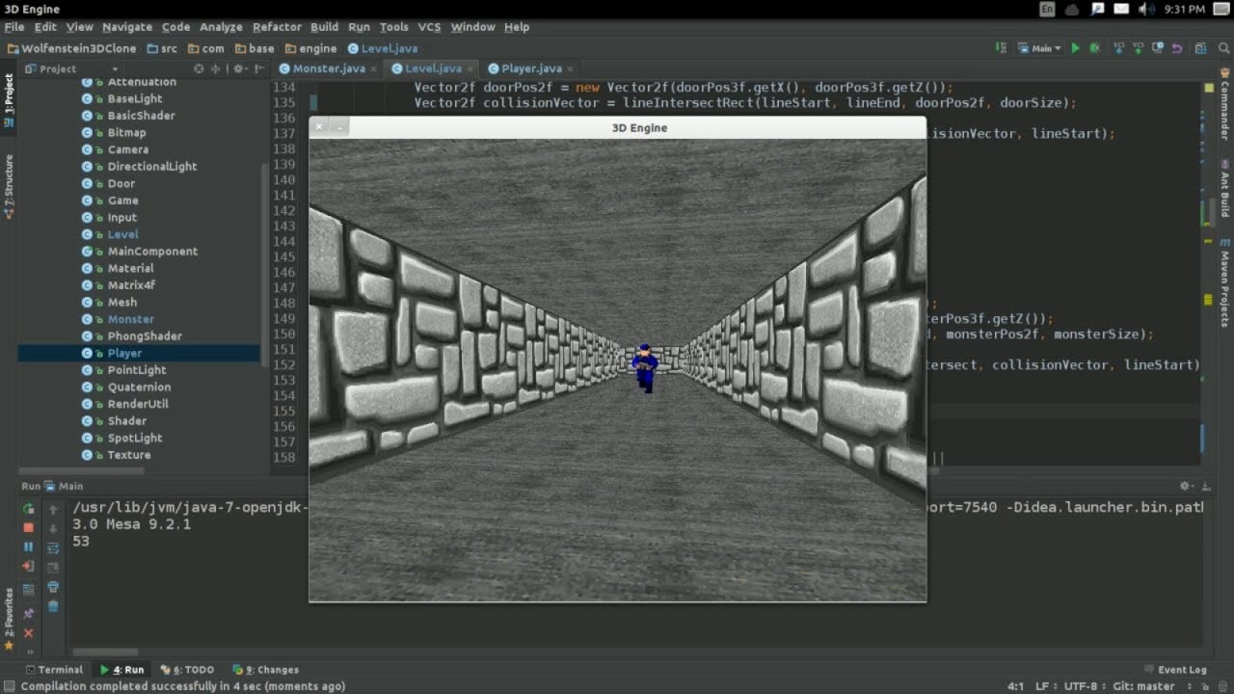1234x694 pixels.
Task: Open the Analyze menu
Action: point(221,27)
